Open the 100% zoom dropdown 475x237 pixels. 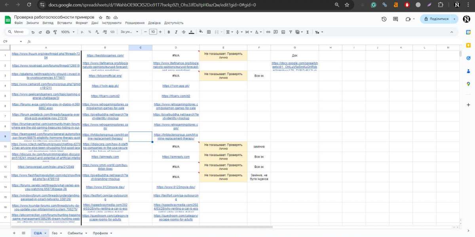click(67, 32)
